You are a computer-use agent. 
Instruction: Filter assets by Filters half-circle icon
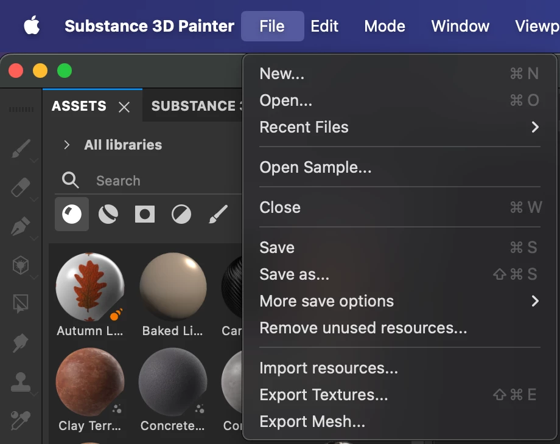coord(181,214)
